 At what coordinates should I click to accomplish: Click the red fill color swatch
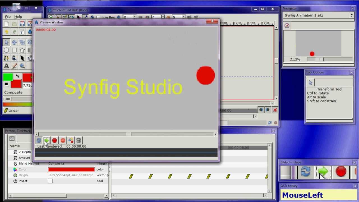coord(16,84)
